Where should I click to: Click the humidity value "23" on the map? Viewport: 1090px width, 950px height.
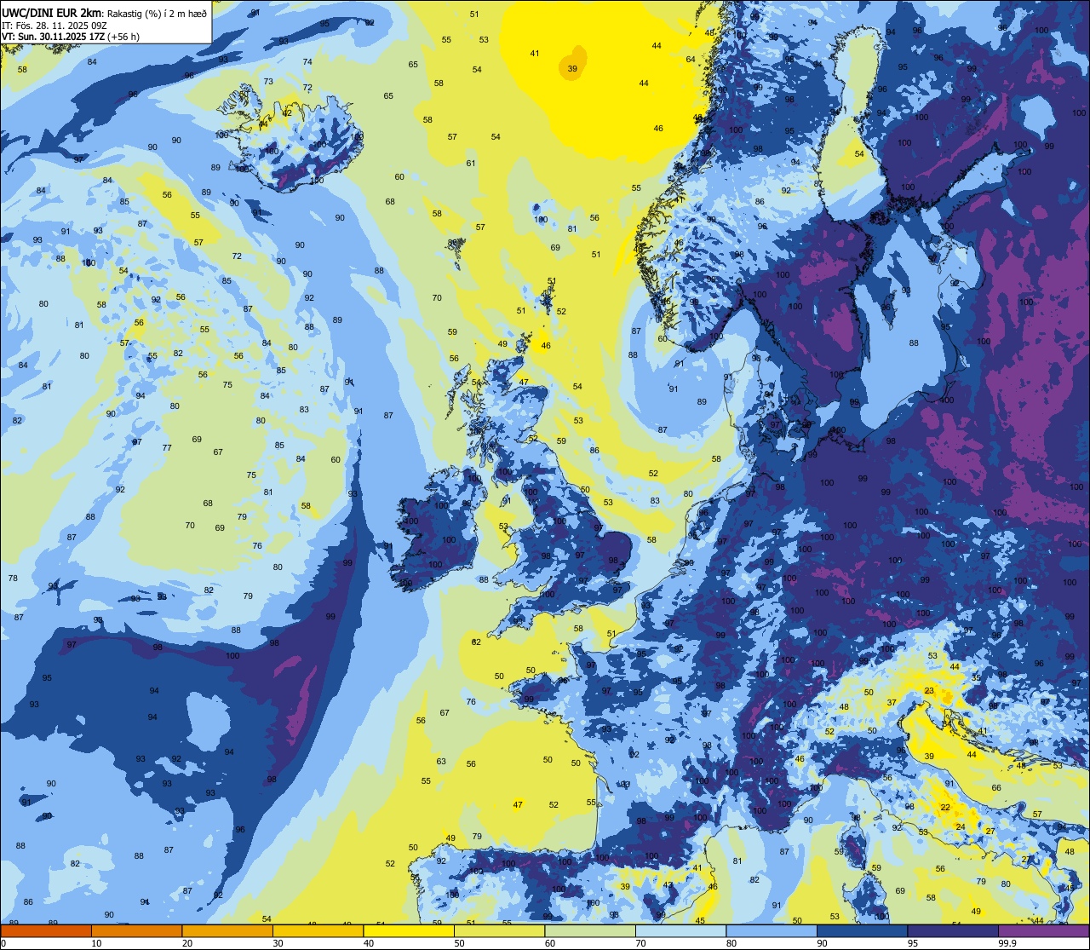(x=929, y=691)
